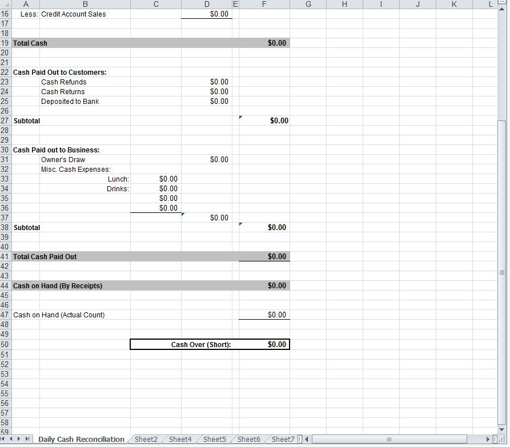This screenshot has width=510, height=447.
Task: Click Cash on Hand By Receipts $0.00
Action: pos(277,286)
